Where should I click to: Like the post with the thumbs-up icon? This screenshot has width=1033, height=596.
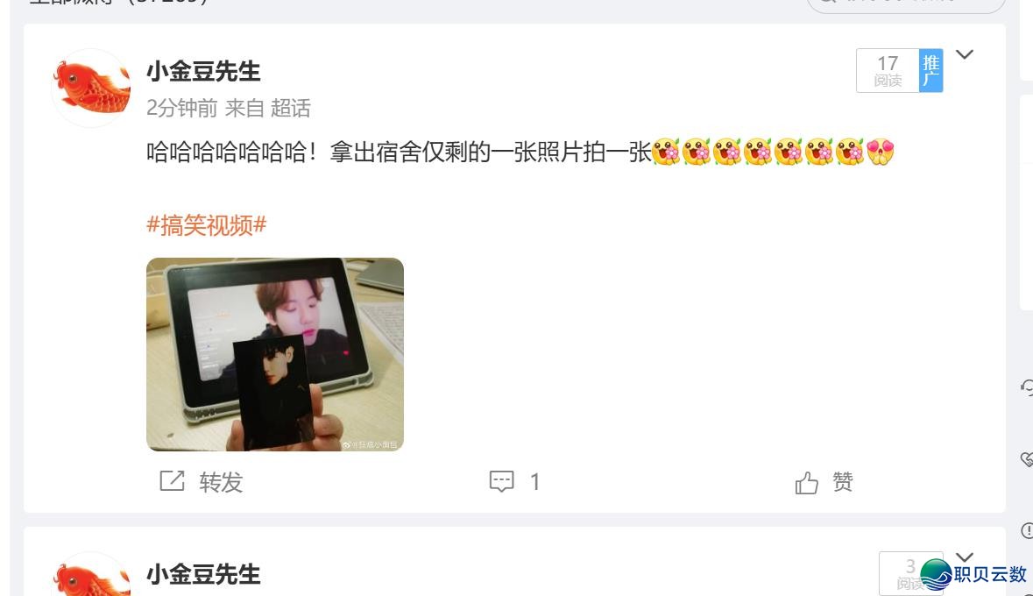point(806,483)
